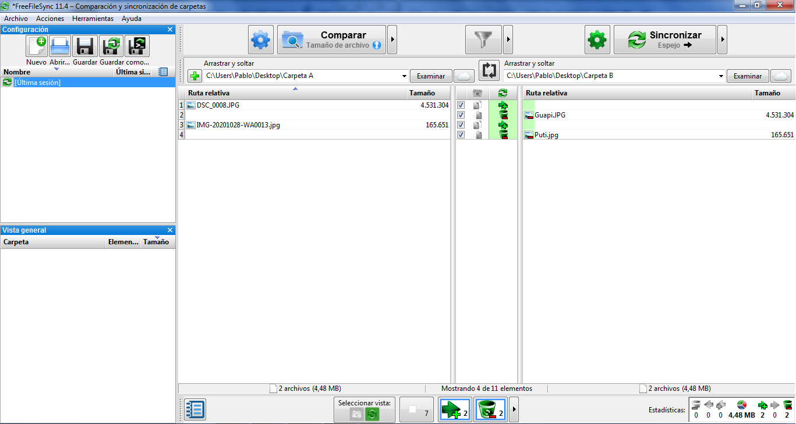Click Guardar como sync icon
Image resolution: width=796 pixels, height=424 pixels.
111,46
